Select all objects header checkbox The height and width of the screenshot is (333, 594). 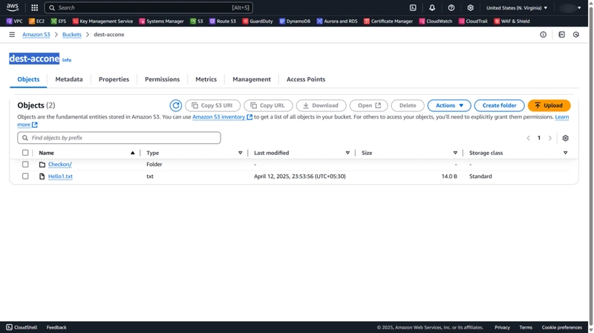click(x=25, y=153)
